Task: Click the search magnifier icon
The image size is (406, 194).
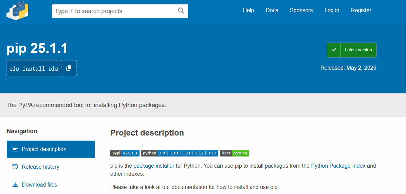Action: (x=181, y=11)
